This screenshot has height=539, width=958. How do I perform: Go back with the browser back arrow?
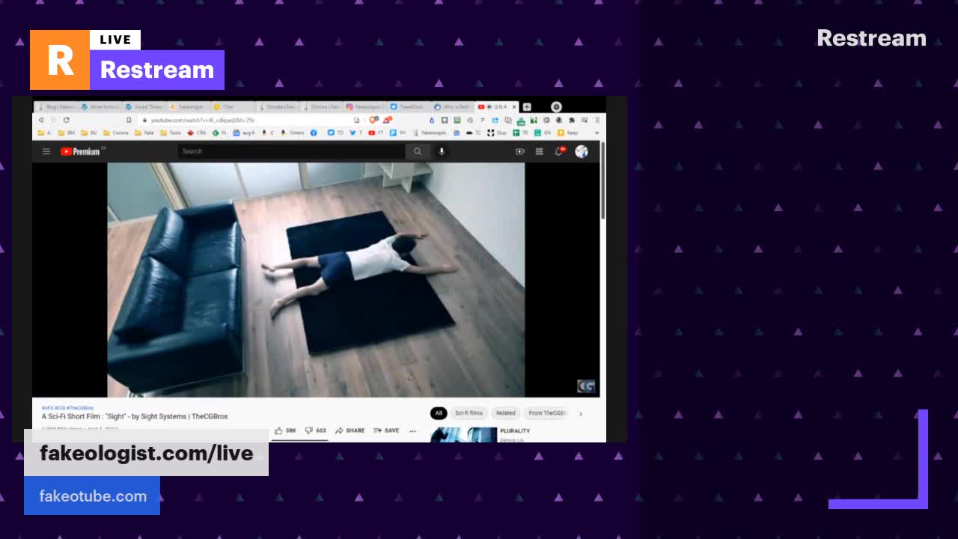(41, 120)
